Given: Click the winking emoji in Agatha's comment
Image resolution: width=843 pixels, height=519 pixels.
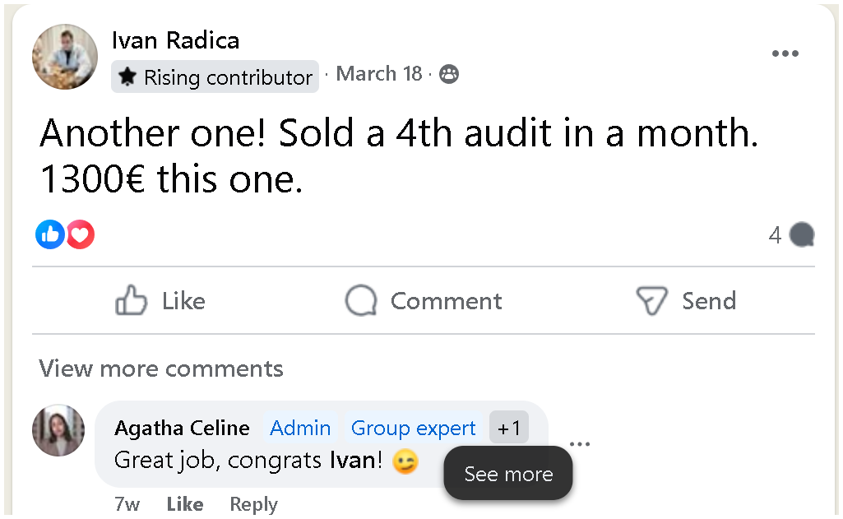Looking at the screenshot, I should 405,461.
